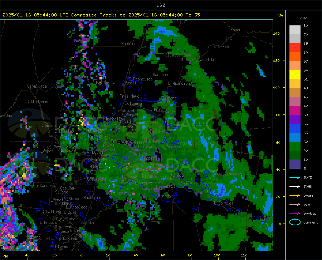Select the magenta 39–42 dBZ swatch

tap(295, 111)
